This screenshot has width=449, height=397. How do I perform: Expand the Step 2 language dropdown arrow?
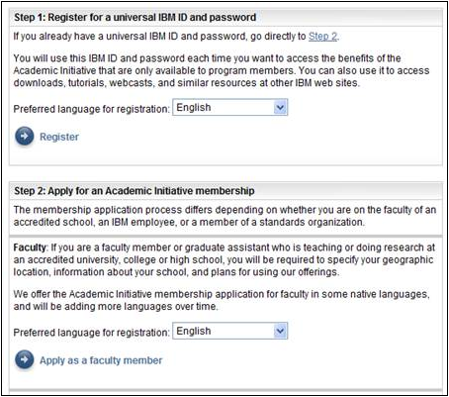(x=280, y=331)
